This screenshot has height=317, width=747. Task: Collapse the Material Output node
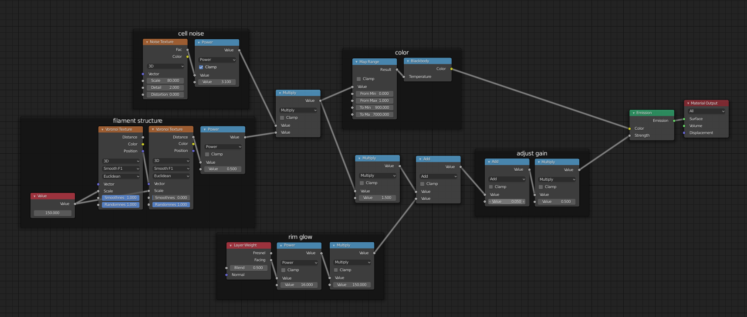(688, 104)
